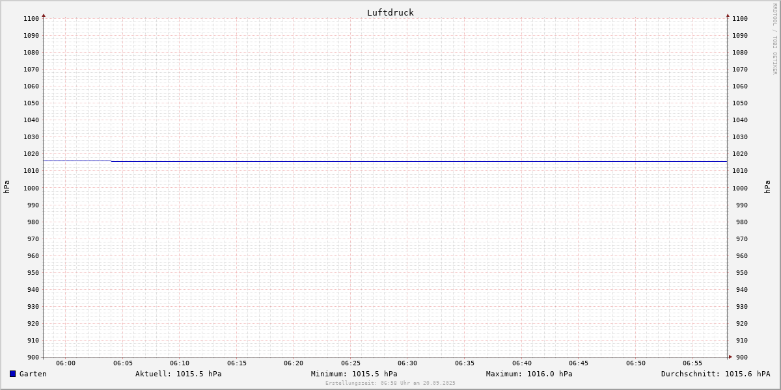Click the Erstellungszeit timestamp footer text
The width and height of the screenshot is (781, 390).
pyautogui.click(x=390, y=383)
